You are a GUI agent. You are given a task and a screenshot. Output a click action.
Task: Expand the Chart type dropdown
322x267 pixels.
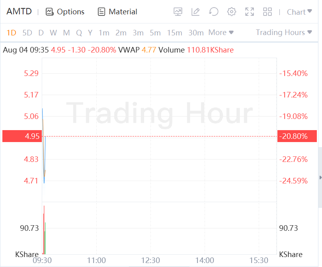coord(299,12)
